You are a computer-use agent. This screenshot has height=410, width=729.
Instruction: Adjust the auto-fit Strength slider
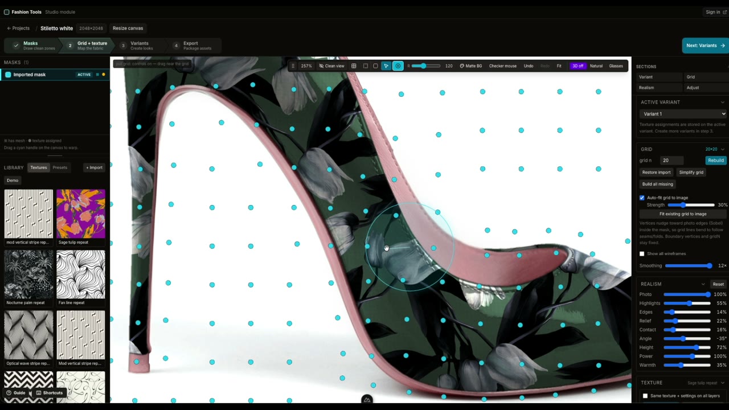tap(691, 205)
